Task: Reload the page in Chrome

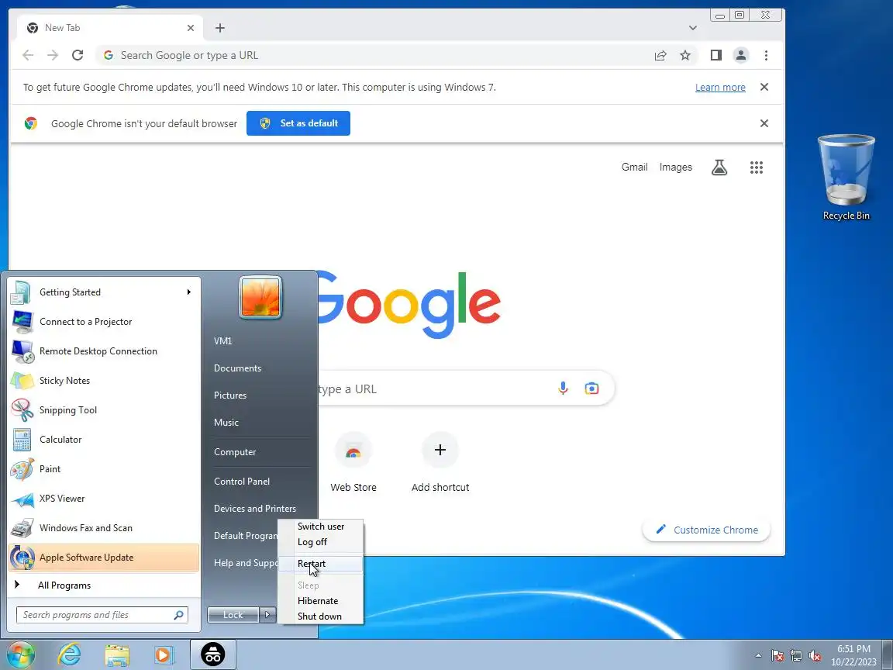Action: coord(78,55)
